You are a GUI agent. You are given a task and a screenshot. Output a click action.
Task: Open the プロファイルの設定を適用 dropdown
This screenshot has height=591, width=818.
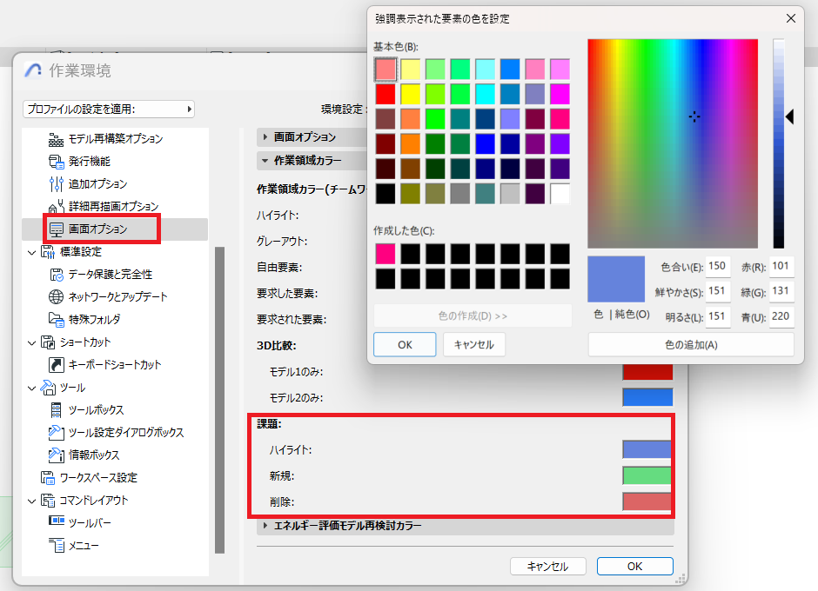tap(109, 110)
